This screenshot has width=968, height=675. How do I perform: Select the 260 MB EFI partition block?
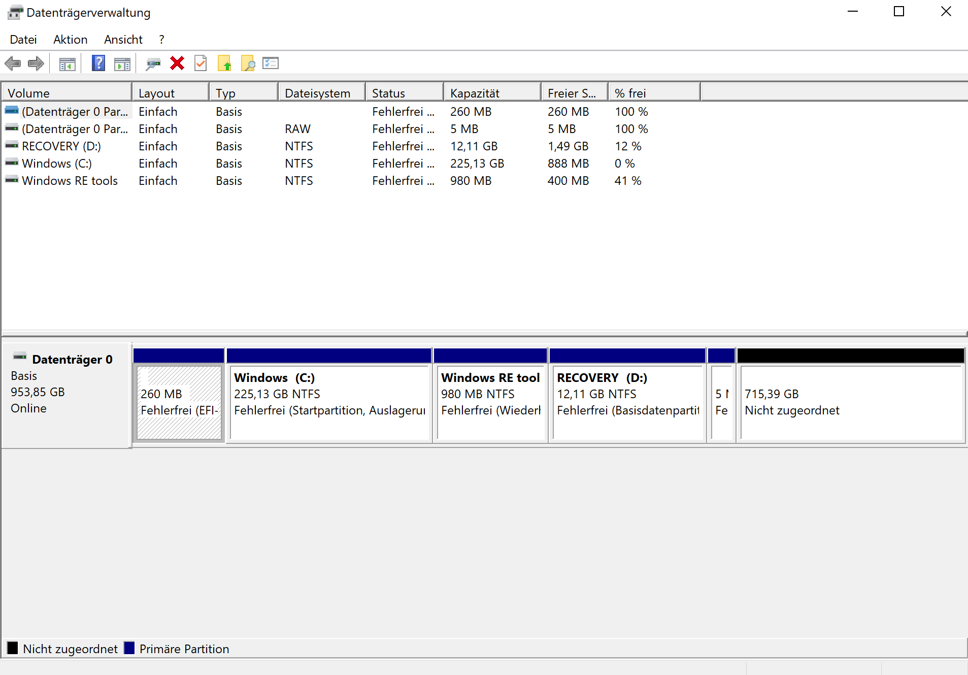pyautogui.click(x=179, y=402)
